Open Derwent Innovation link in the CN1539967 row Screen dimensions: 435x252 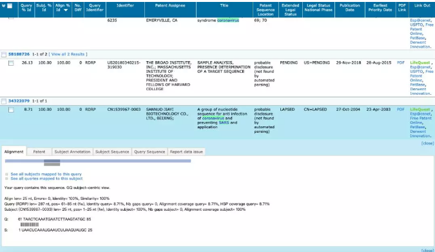point(420,134)
